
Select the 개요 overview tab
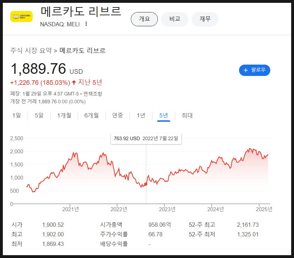point(144,19)
